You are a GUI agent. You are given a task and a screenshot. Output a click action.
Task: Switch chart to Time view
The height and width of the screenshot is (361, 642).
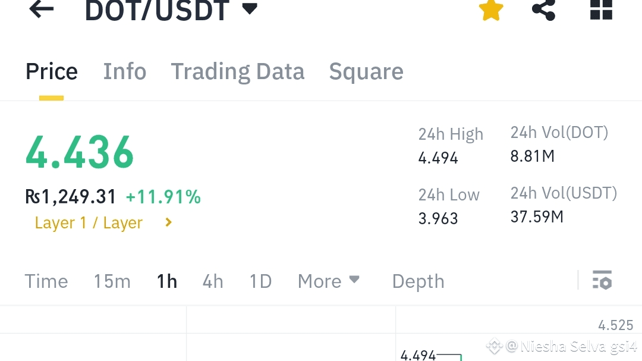coord(46,281)
